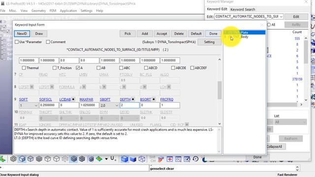Click the FRCFRQ parameter link

click(x=167, y=99)
